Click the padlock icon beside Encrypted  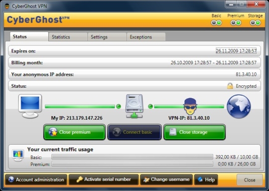pyautogui.click(x=230, y=86)
